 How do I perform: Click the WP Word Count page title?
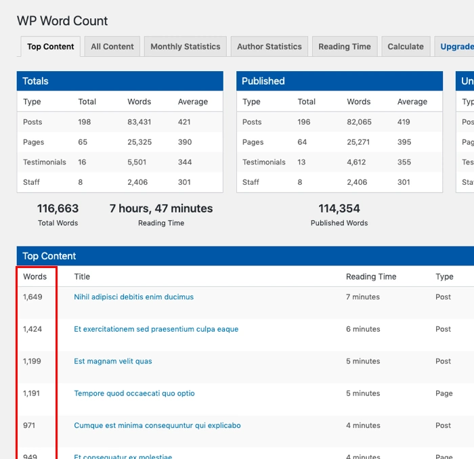coord(62,21)
